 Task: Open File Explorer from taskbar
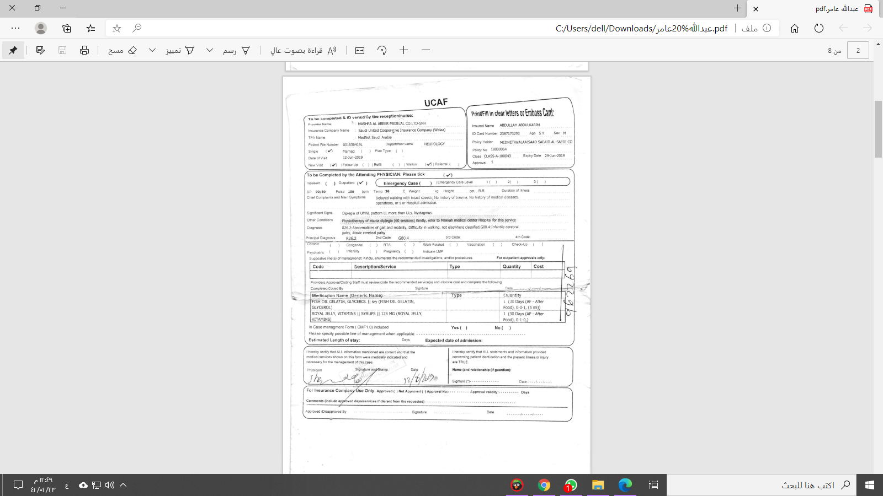(598, 485)
